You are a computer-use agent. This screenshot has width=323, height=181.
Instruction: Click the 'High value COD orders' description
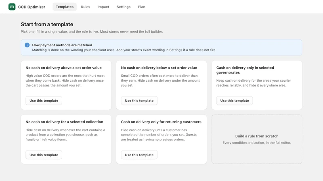point(65,80)
